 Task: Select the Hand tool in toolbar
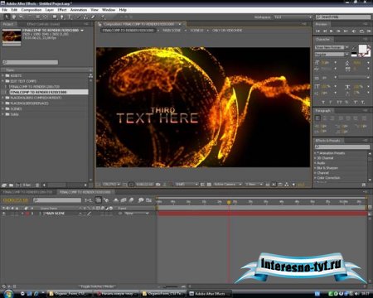(13, 17)
